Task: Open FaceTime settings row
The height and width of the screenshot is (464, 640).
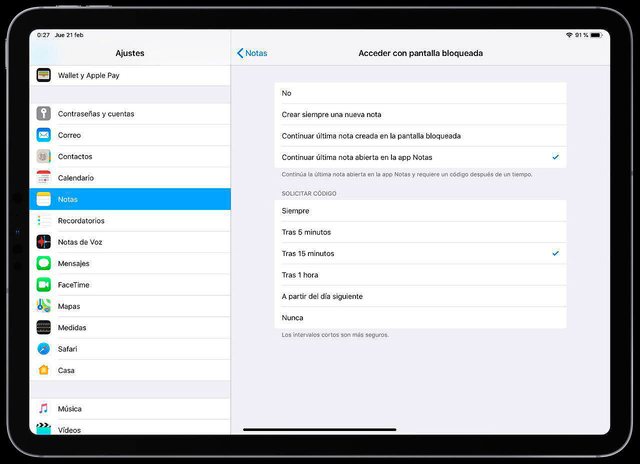Action: point(130,285)
